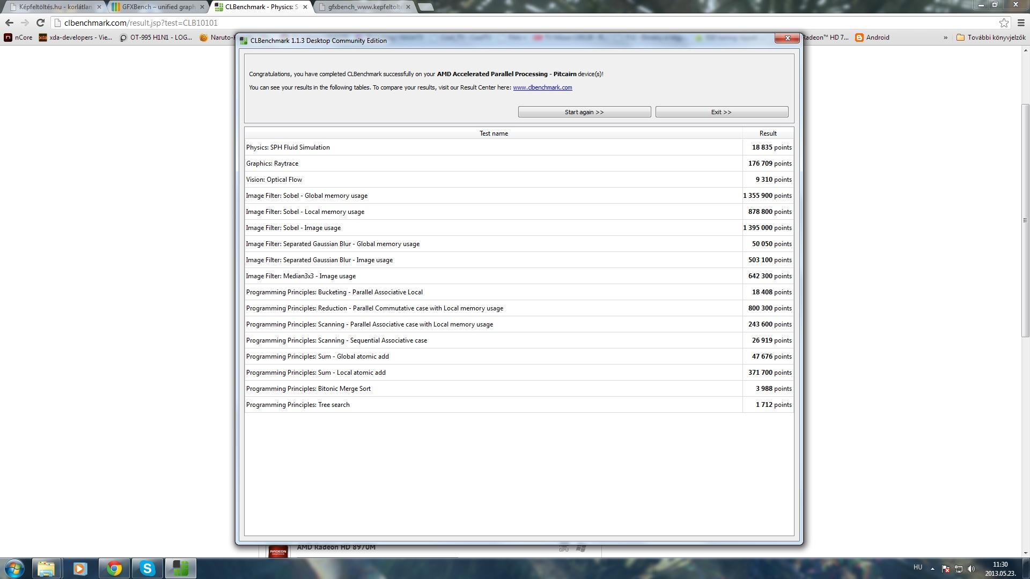
Task: Close the gfxbench_www.kepfeltoltes tab
Action: 408,7
